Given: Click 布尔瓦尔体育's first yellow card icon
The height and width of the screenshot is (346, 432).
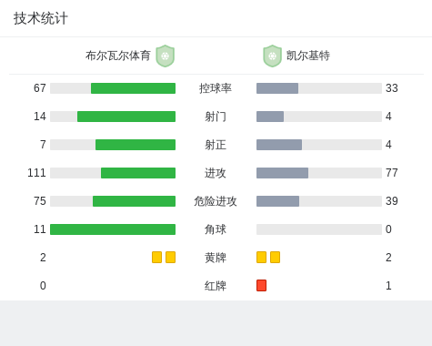Looking at the screenshot, I should 156,257.
